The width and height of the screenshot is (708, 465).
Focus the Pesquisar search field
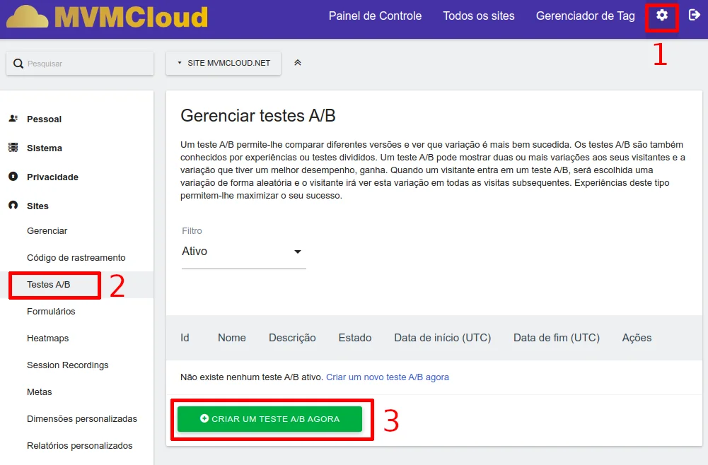pyautogui.click(x=85, y=64)
